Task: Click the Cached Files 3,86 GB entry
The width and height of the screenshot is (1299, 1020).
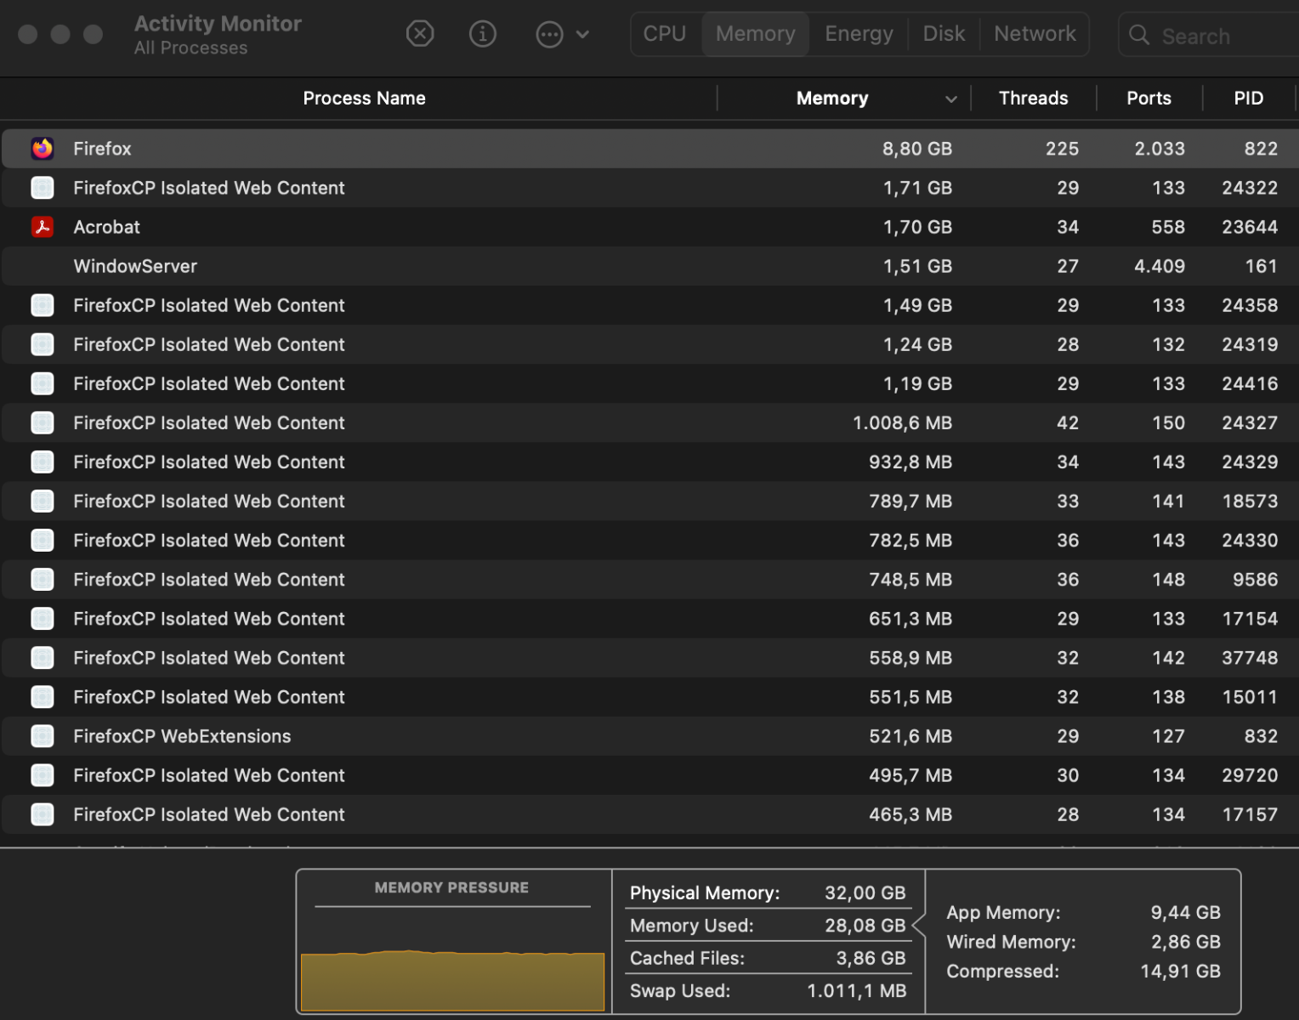Action: [x=768, y=958]
